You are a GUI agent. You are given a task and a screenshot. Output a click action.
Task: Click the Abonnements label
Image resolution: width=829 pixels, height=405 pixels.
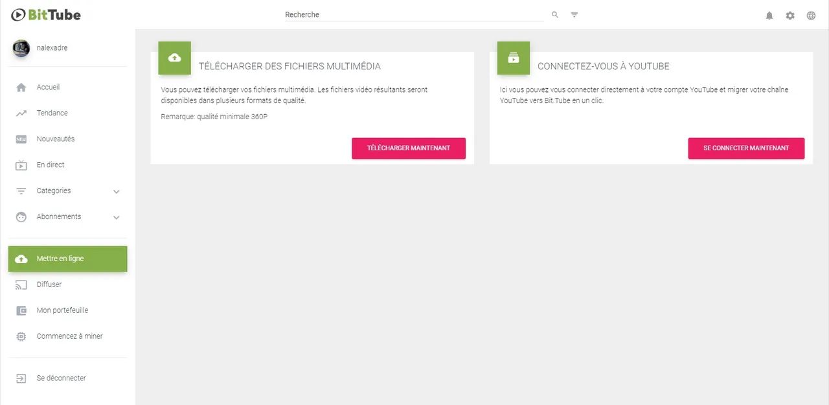pos(59,217)
